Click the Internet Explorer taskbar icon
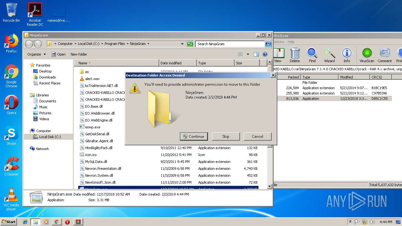This screenshot has width=402, height=226. (x=25, y=222)
